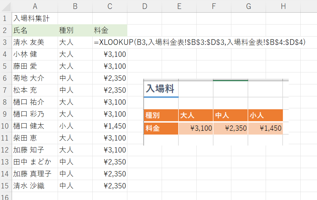
Task: Select row 3 header
Action: 6,42
